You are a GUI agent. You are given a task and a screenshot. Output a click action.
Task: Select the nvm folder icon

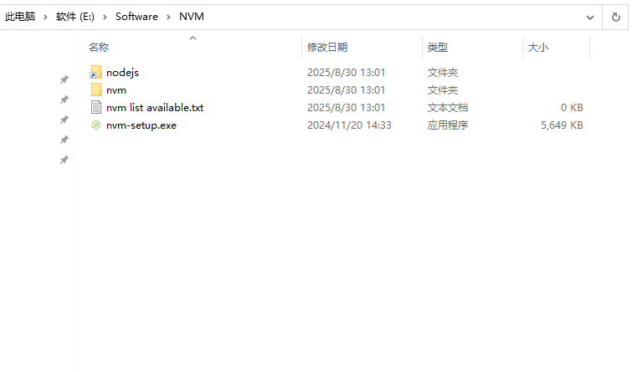[x=96, y=90]
